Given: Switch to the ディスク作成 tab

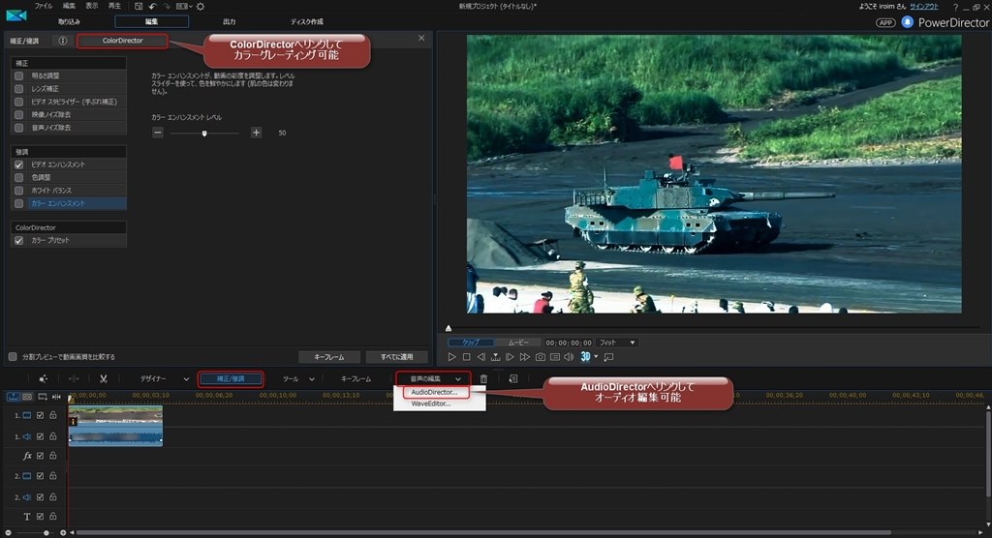Looking at the screenshot, I should (307, 21).
